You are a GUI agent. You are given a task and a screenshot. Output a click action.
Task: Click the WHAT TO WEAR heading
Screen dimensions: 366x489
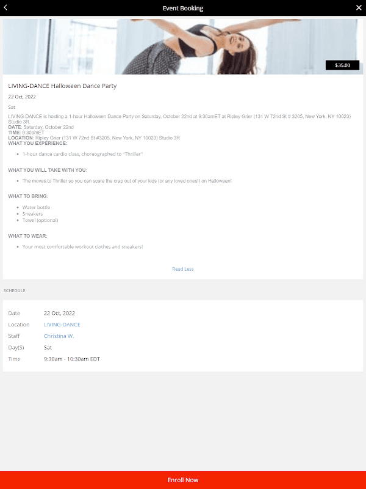tap(27, 236)
